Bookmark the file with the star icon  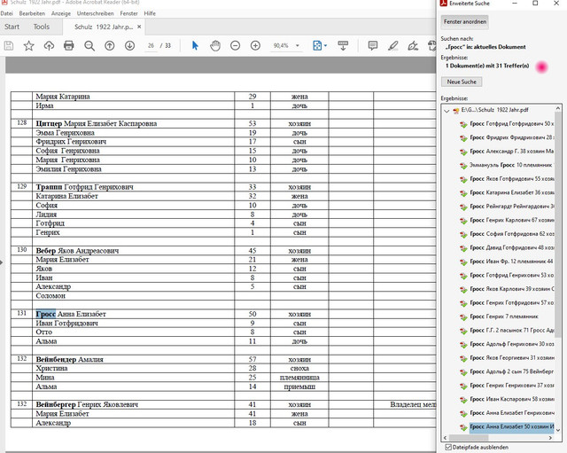(x=28, y=45)
